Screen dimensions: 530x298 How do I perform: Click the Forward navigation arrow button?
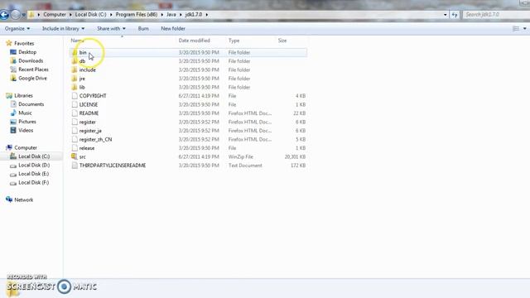point(15,15)
